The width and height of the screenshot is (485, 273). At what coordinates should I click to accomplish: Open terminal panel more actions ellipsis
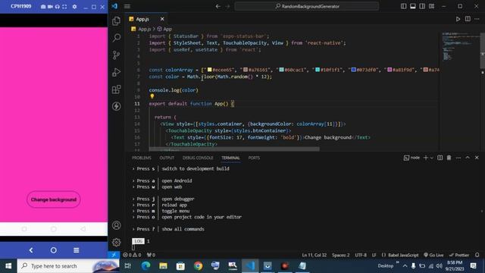(x=458, y=158)
